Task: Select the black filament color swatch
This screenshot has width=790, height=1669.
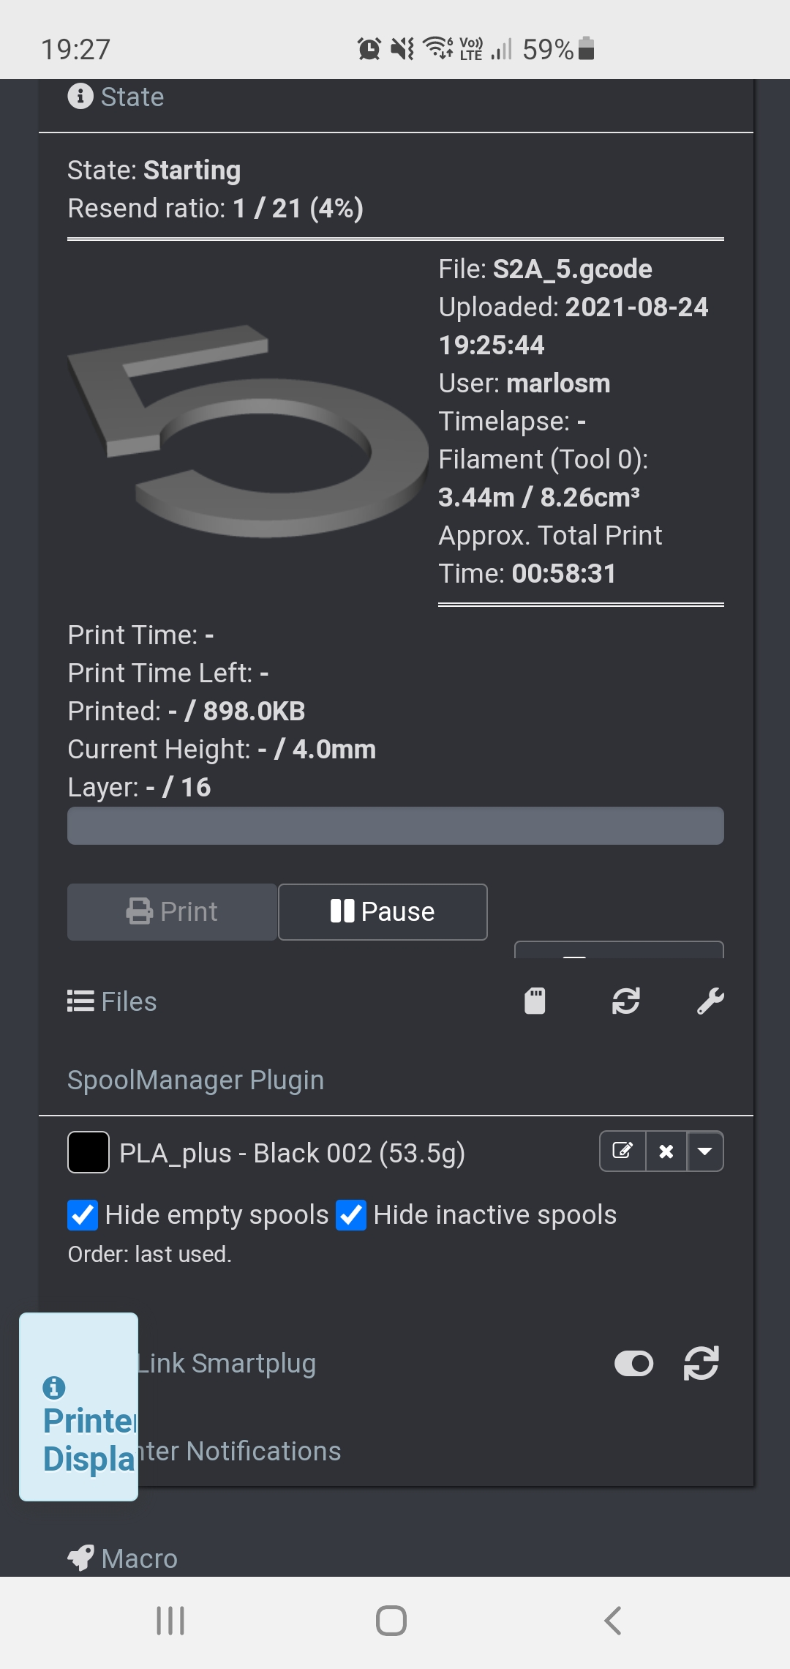Action: click(88, 1151)
